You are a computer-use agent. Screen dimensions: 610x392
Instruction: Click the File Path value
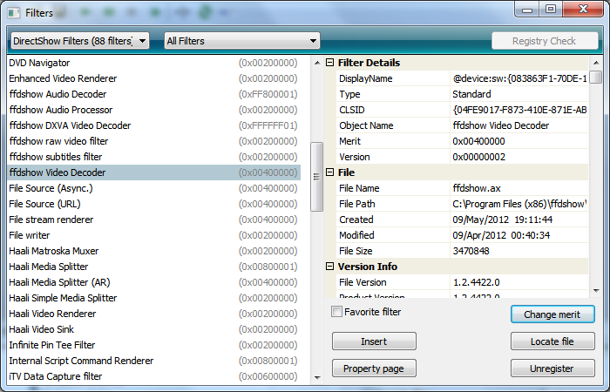(x=519, y=204)
